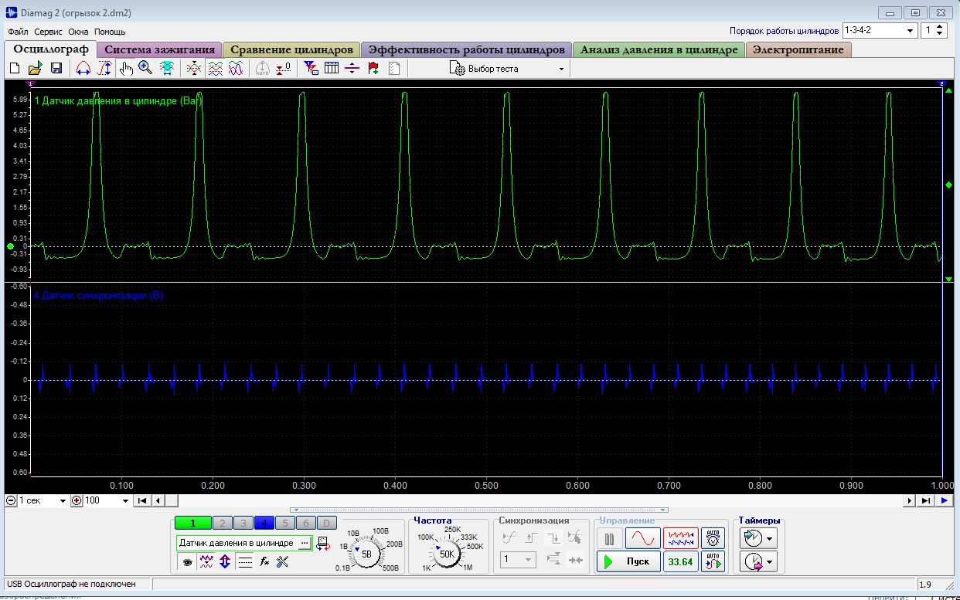Click the voltage range knob 5В
The height and width of the screenshot is (600, 960).
367,554
